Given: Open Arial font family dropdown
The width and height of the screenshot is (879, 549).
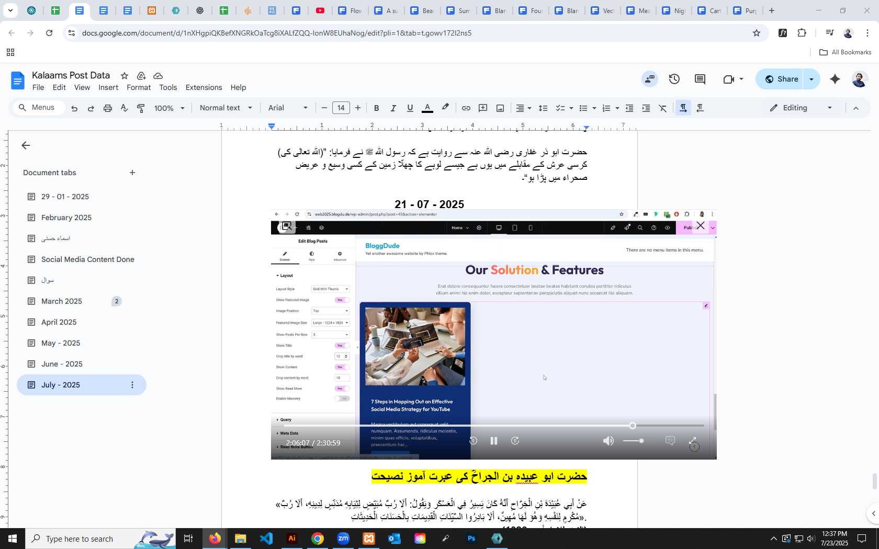Looking at the screenshot, I should [x=288, y=108].
